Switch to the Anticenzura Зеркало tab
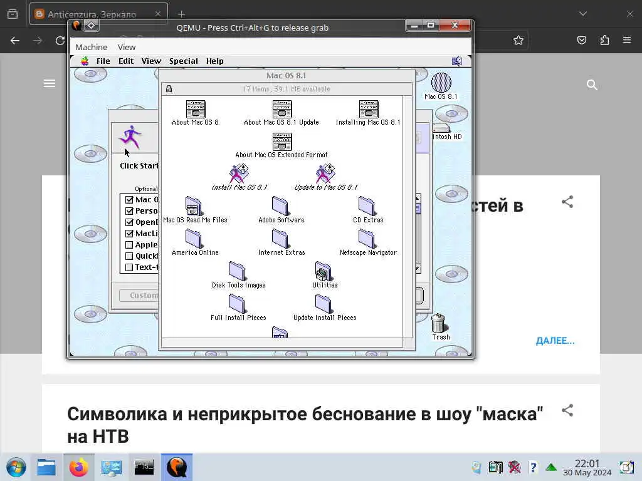The height and width of the screenshot is (481, 642). [x=98, y=14]
